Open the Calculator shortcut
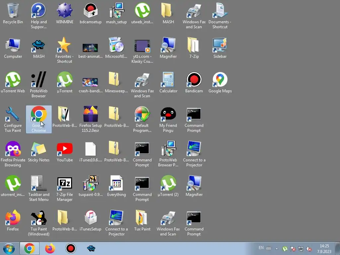Screen dimensions: 340x255 [168, 82]
